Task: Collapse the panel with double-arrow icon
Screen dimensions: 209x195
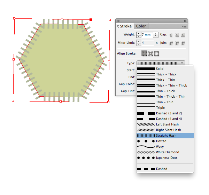Action: coord(185,21)
